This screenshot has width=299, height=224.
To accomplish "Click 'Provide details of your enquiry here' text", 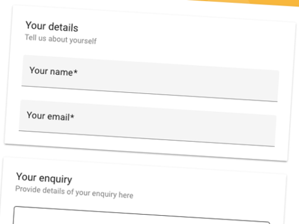I will click(74, 192).
